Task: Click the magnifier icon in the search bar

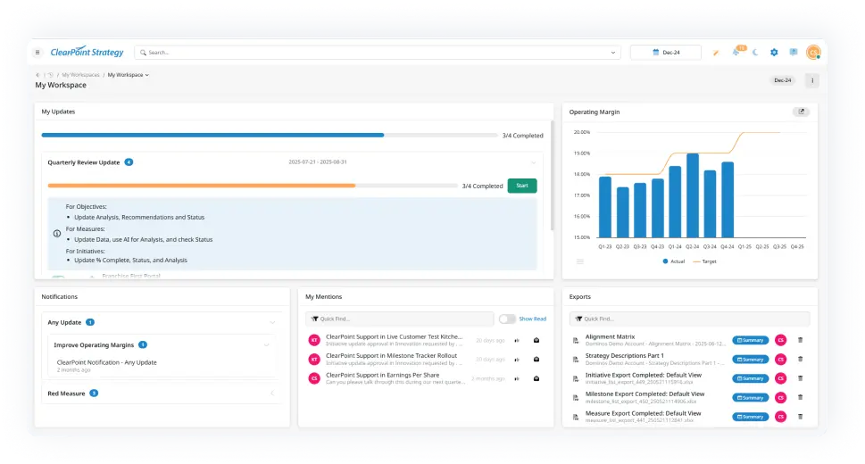Action: coord(143,53)
